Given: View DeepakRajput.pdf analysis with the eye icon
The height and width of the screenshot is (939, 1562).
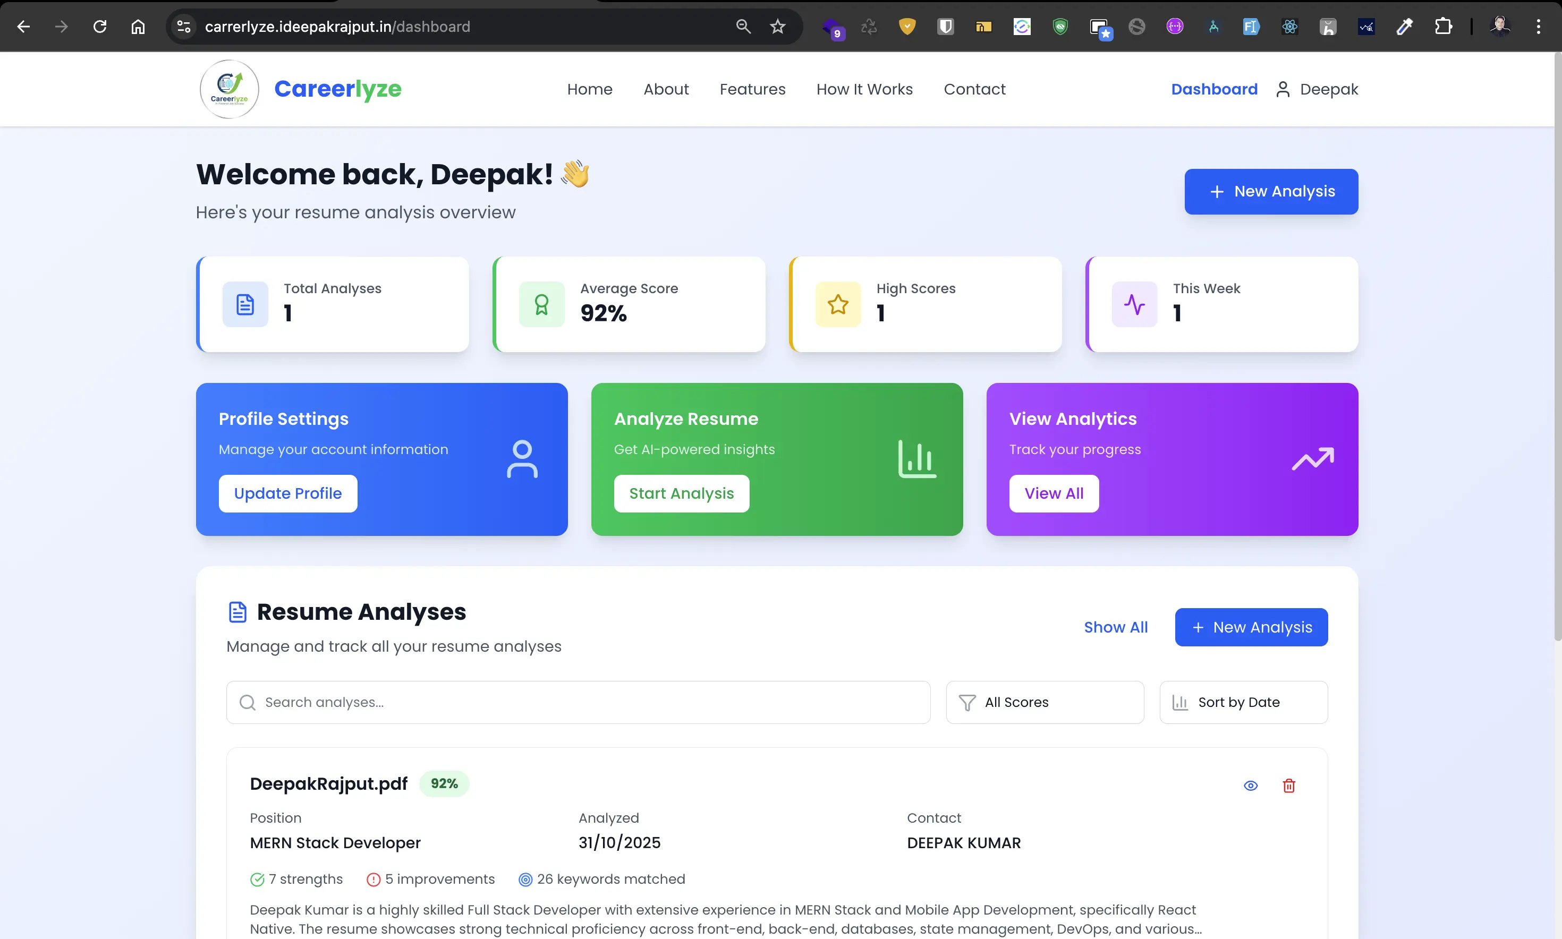Looking at the screenshot, I should 1251,786.
